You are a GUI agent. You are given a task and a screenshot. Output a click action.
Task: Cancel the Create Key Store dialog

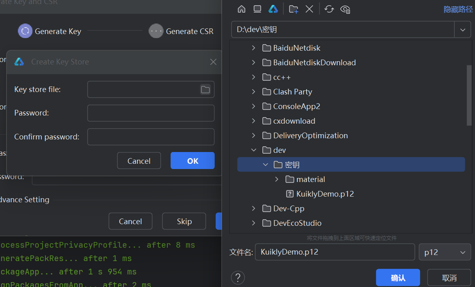pyautogui.click(x=139, y=161)
